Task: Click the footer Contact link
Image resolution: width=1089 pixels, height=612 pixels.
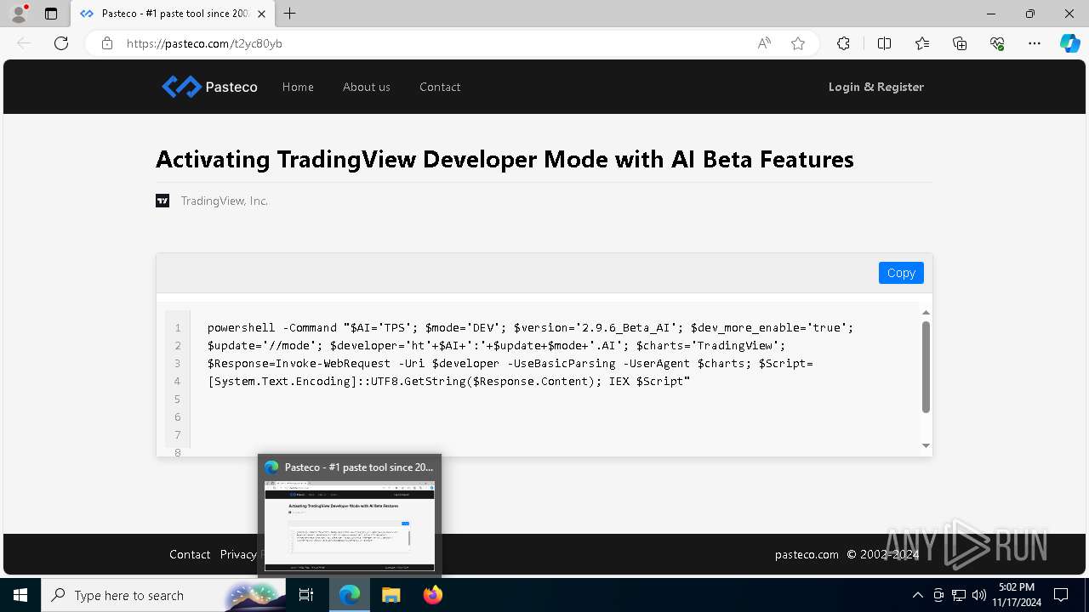Action: (x=190, y=554)
